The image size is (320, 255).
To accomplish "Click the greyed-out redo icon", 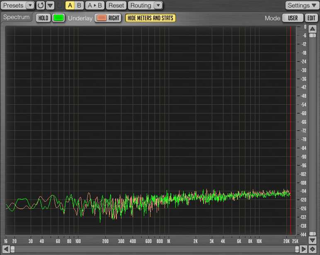I will [60, 5].
